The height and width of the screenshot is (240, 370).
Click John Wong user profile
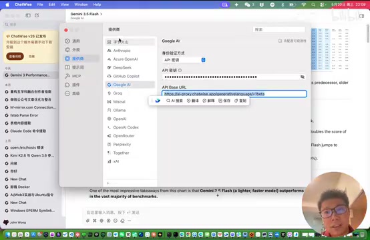(x=15, y=223)
